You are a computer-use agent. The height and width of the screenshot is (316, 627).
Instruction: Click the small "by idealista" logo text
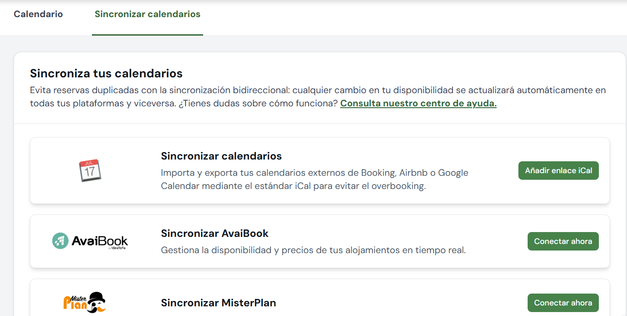(x=118, y=249)
